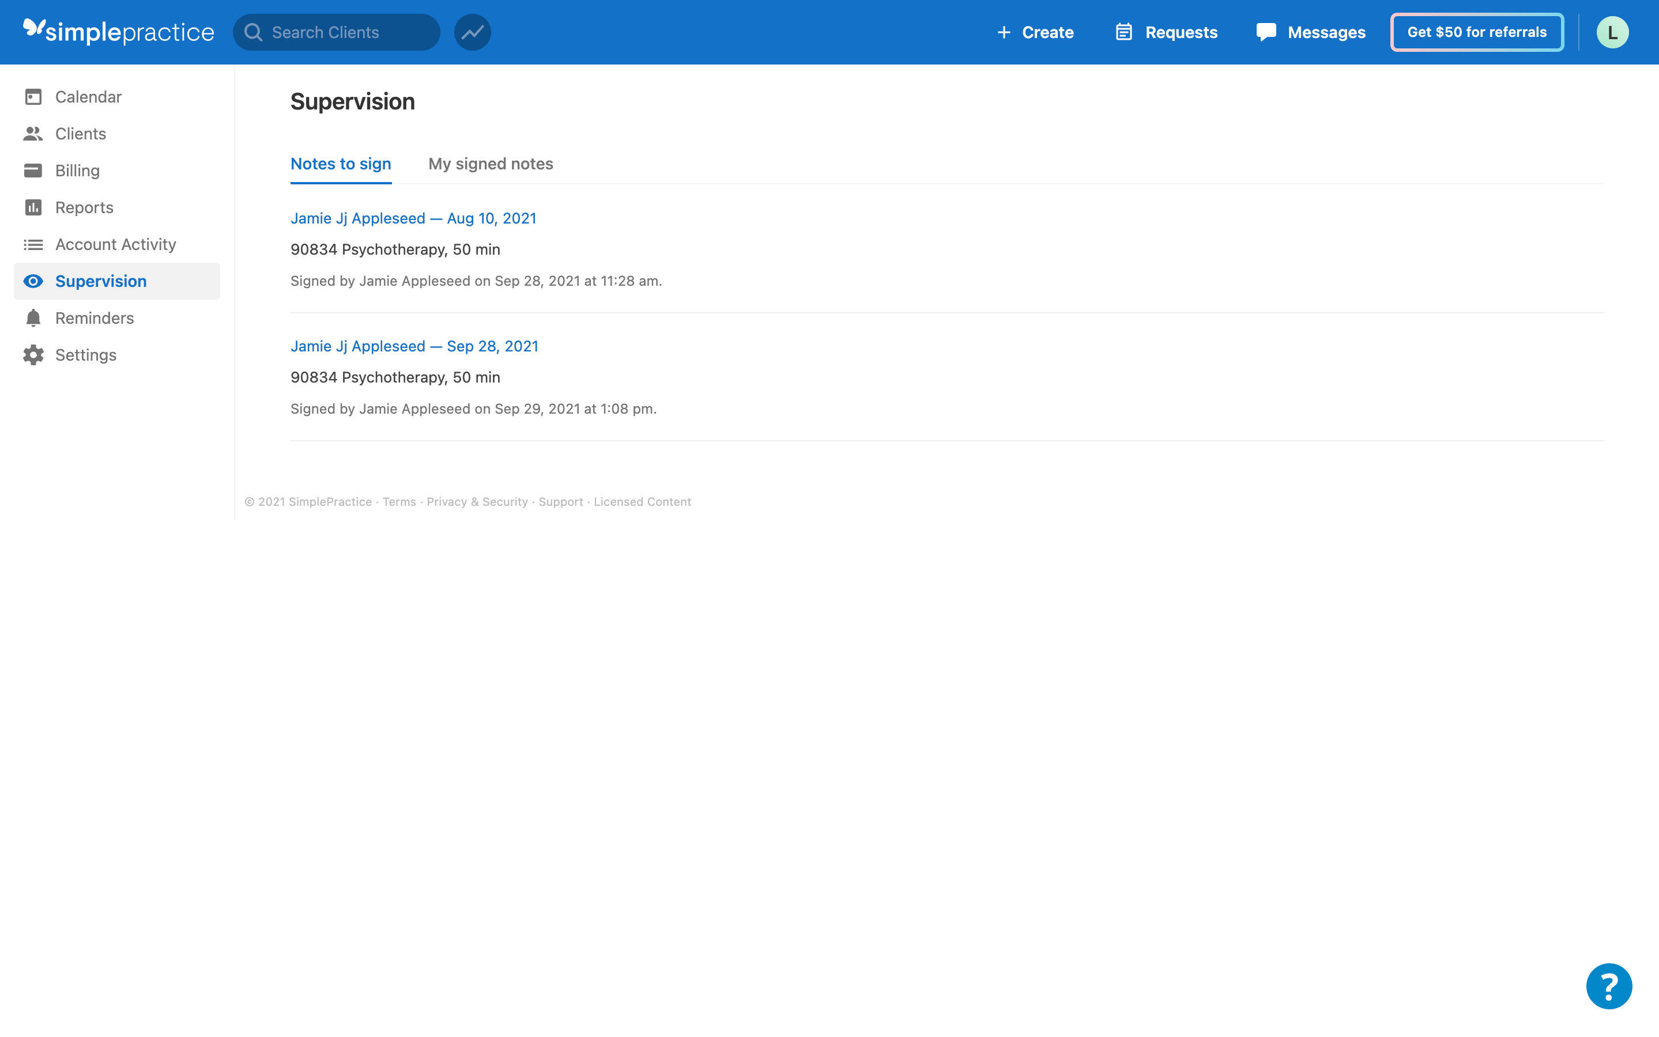Open Jamie Jj Appleseed's Sep 28 note
1659x1037 pixels.
(414, 346)
